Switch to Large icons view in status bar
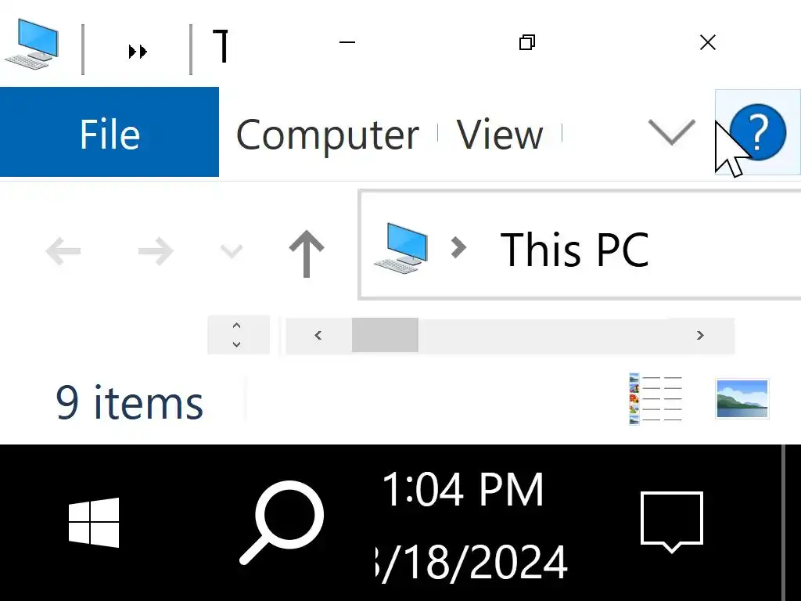The width and height of the screenshot is (801, 601). 742,398
